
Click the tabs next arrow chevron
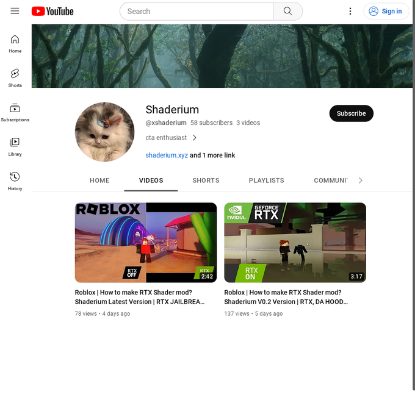click(360, 180)
